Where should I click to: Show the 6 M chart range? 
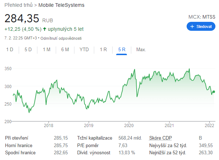tap(65, 49)
